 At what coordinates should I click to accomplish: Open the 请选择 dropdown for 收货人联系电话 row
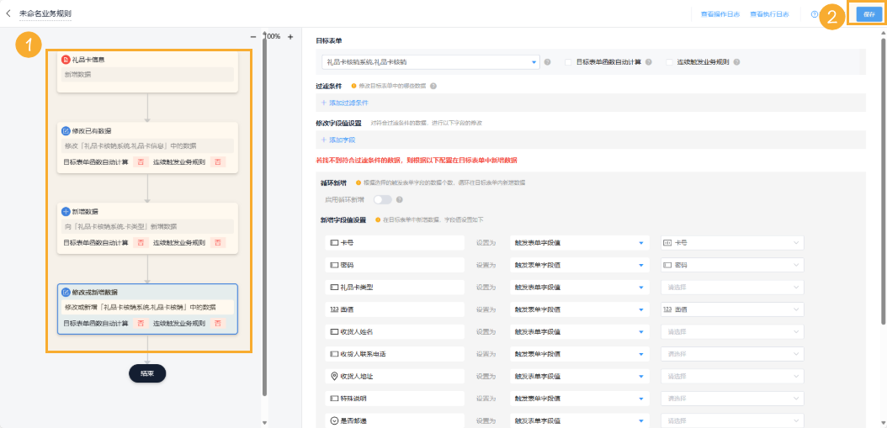(x=732, y=354)
